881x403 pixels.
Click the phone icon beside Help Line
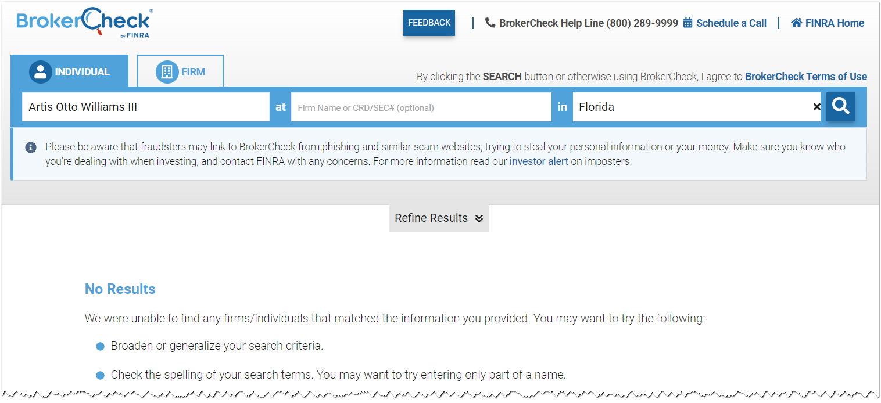pyautogui.click(x=490, y=23)
